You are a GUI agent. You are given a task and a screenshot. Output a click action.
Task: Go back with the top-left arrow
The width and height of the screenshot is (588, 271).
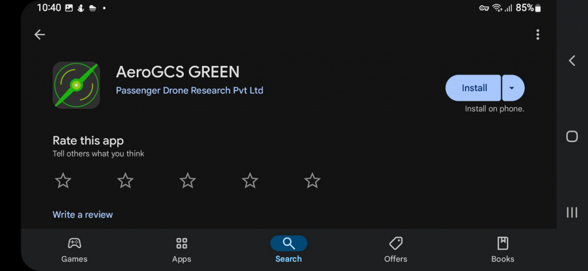[40, 34]
